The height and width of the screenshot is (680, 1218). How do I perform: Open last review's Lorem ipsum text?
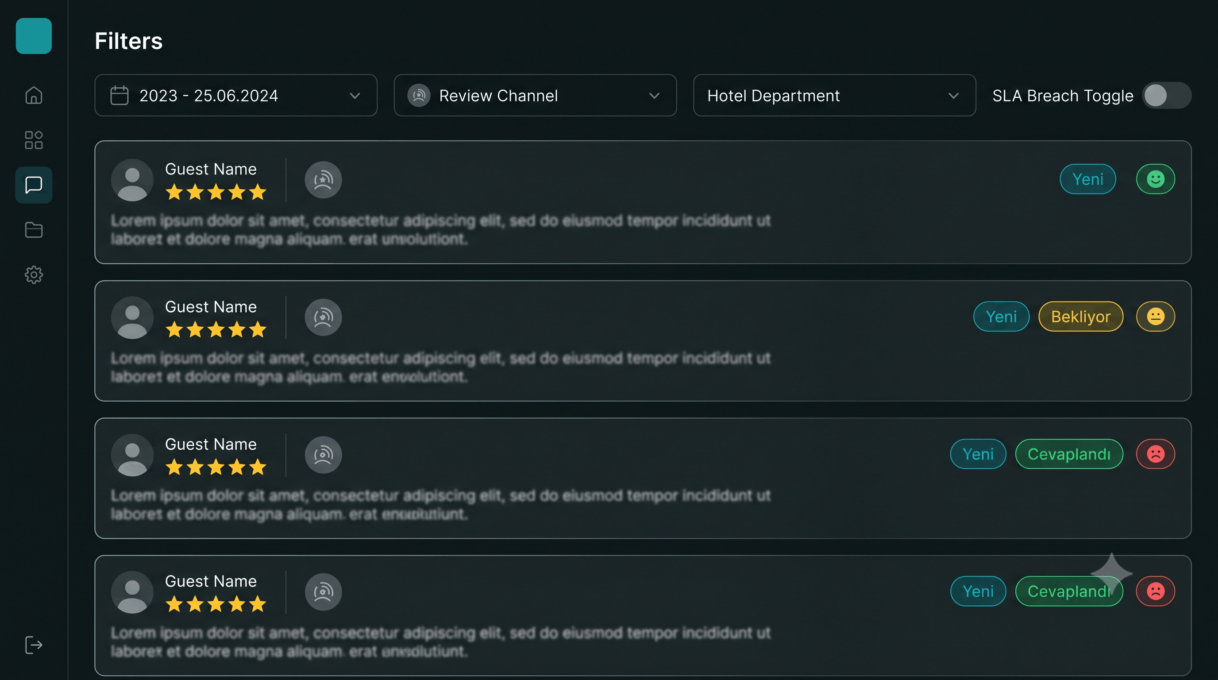point(441,642)
